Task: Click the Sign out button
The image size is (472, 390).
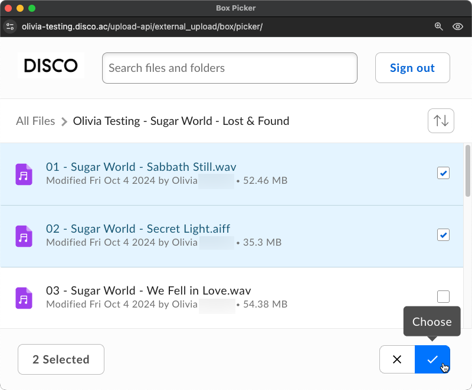Action: [412, 68]
